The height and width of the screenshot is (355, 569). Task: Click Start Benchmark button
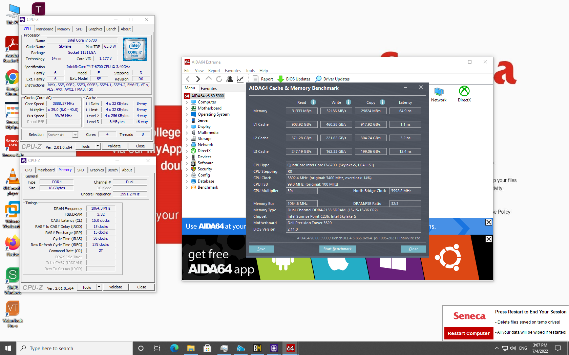[x=337, y=249]
